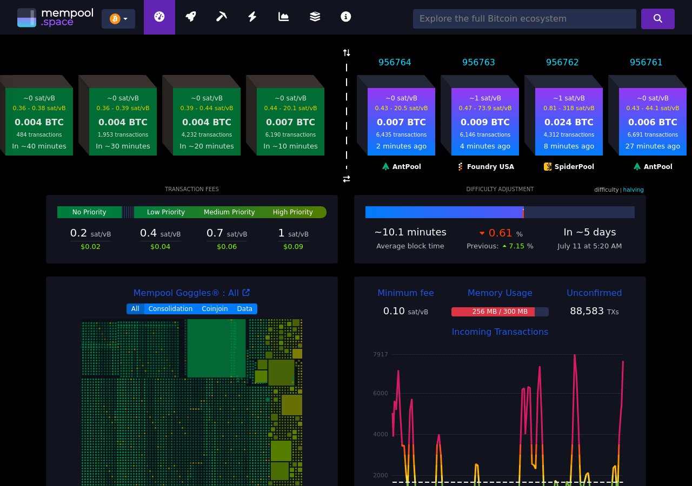This screenshot has width=692, height=486.
Task: Open the Lightning bolt icon
Action: coord(252,17)
